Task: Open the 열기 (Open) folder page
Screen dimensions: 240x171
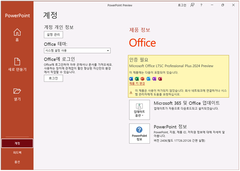Action: pos(17,94)
